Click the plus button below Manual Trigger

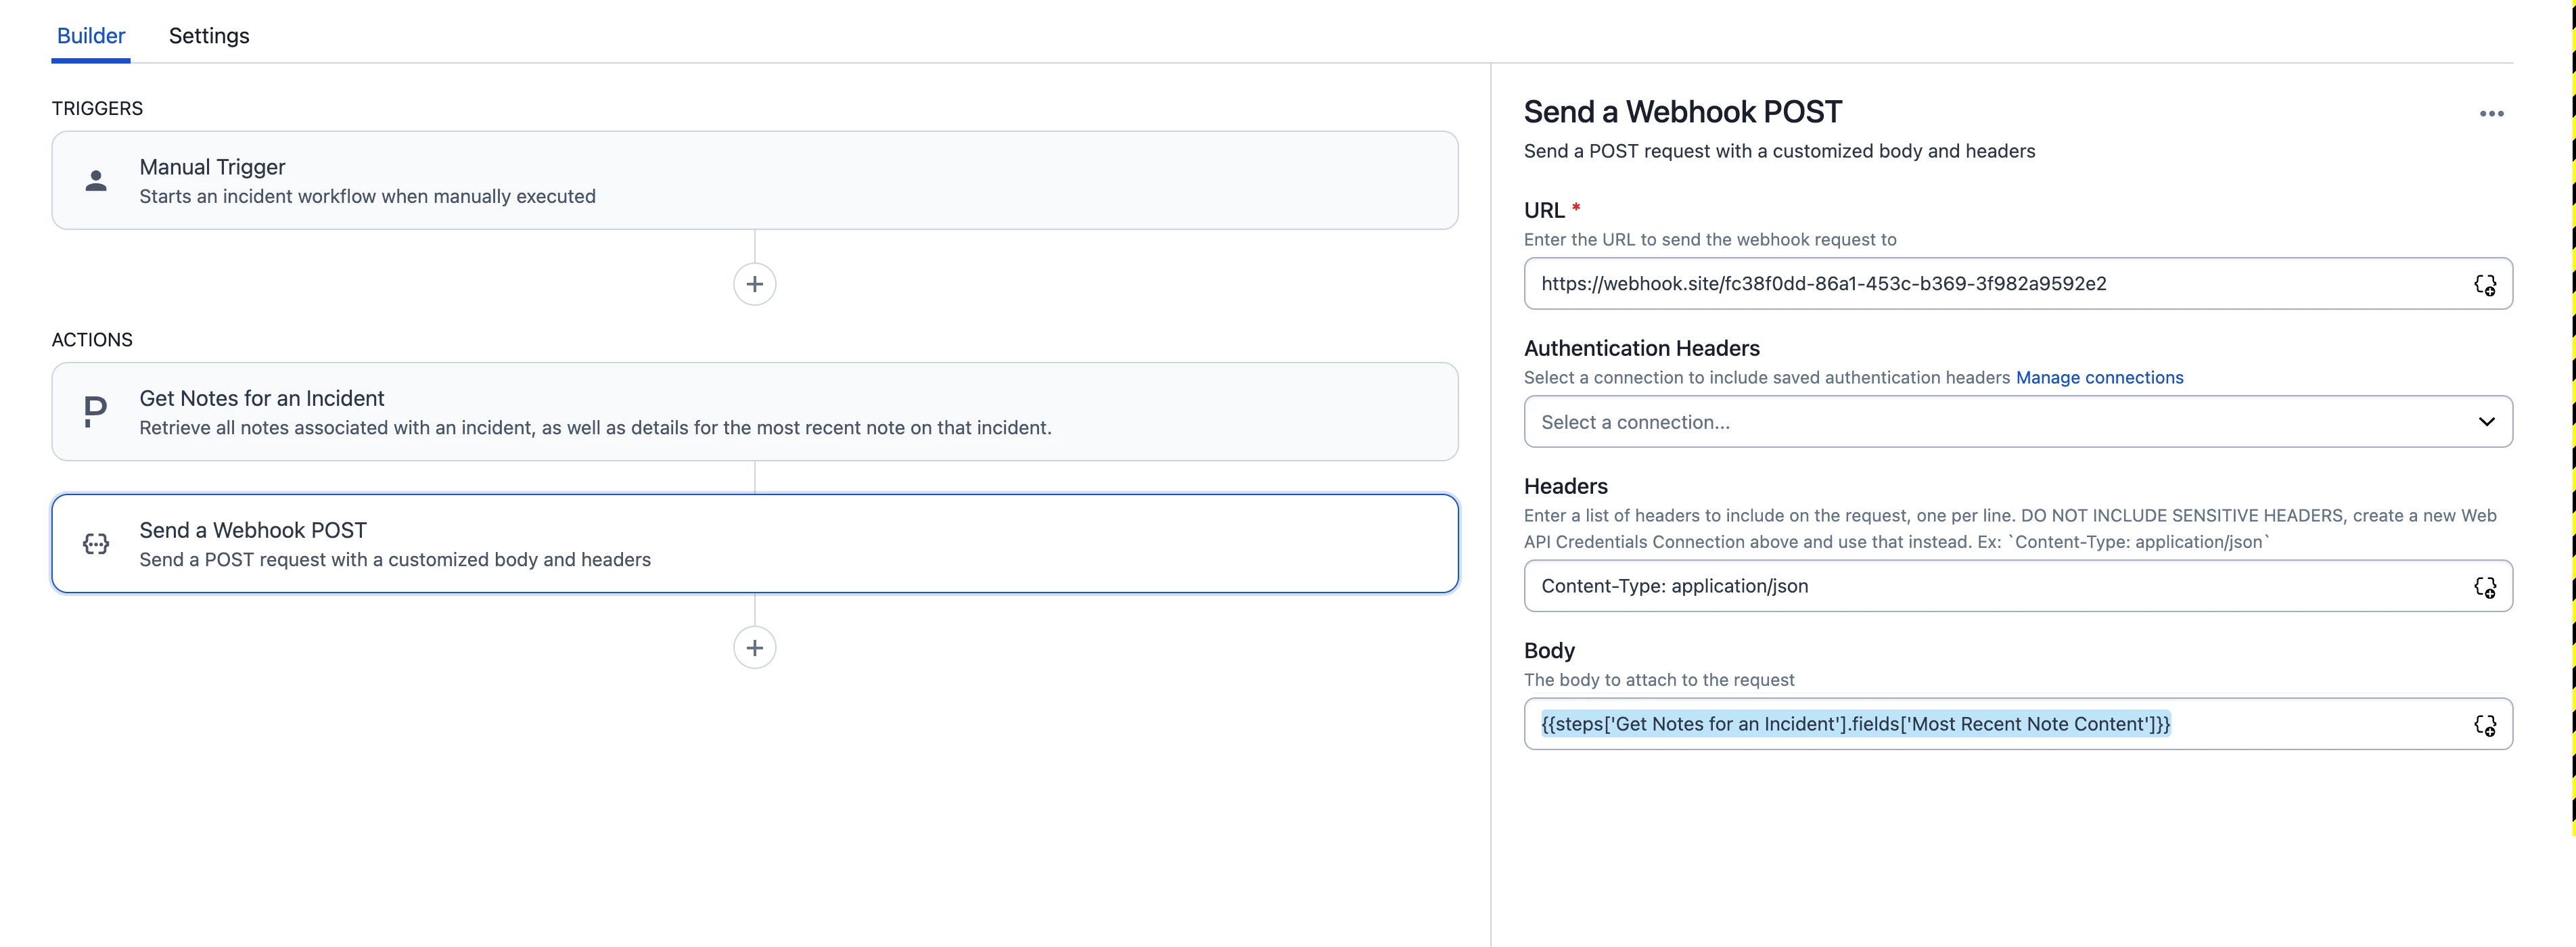tap(754, 285)
